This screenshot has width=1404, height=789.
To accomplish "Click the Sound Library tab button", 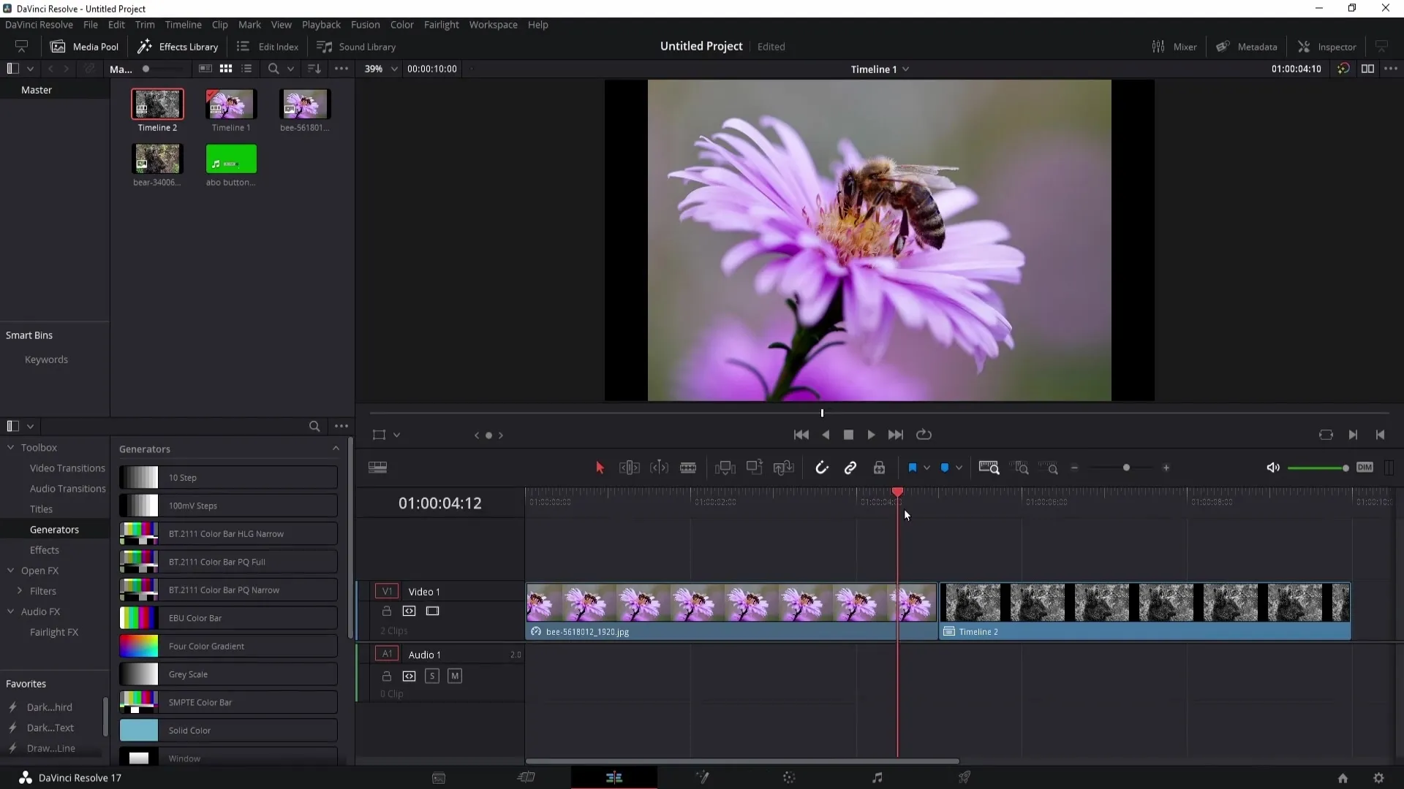I will click(359, 46).
